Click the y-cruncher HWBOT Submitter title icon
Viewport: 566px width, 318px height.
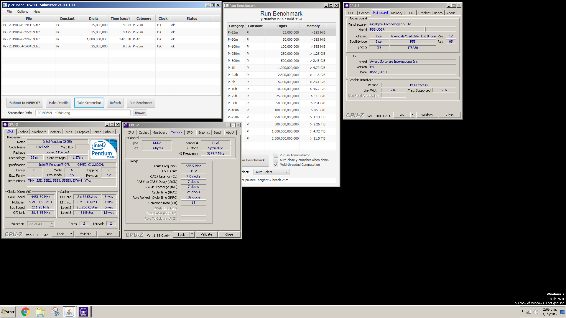click(5, 5)
